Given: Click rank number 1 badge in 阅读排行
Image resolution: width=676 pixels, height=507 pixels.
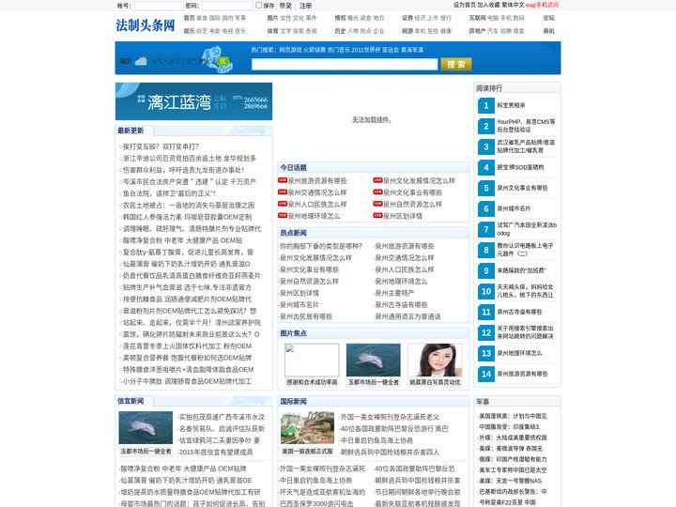Looking at the screenshot, I should (x=486, y=105).
